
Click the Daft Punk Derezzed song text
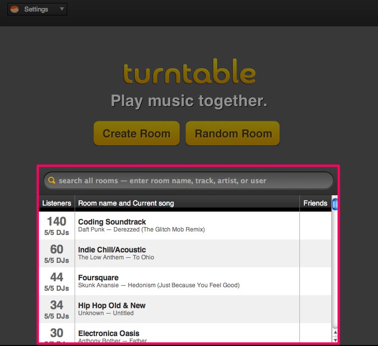[x=142, y=230]
